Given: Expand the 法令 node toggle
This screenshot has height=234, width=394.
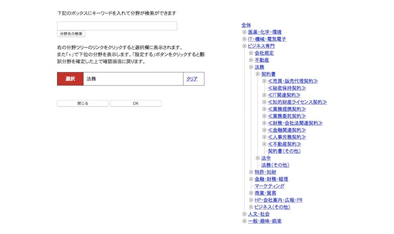Looking at the screenshot, I should pyautogui.click(x=258, y=158).
